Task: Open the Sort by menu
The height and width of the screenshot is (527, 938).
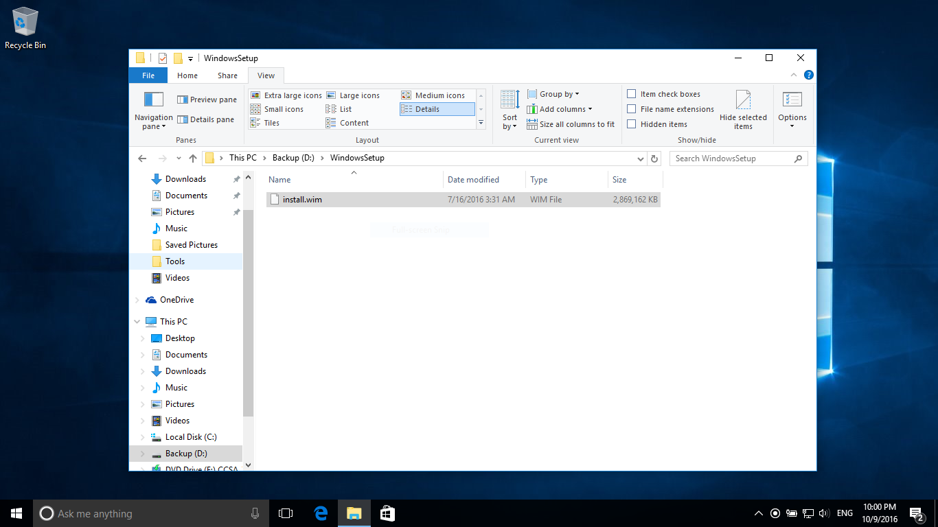Action: 510,110
